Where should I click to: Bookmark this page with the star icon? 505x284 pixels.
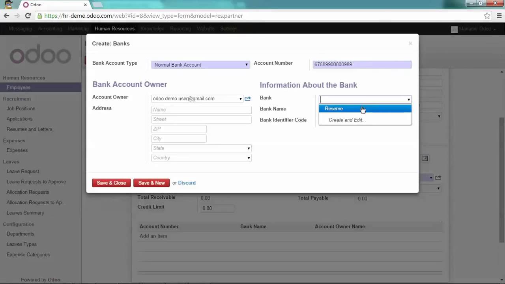(x=487, y=16)
